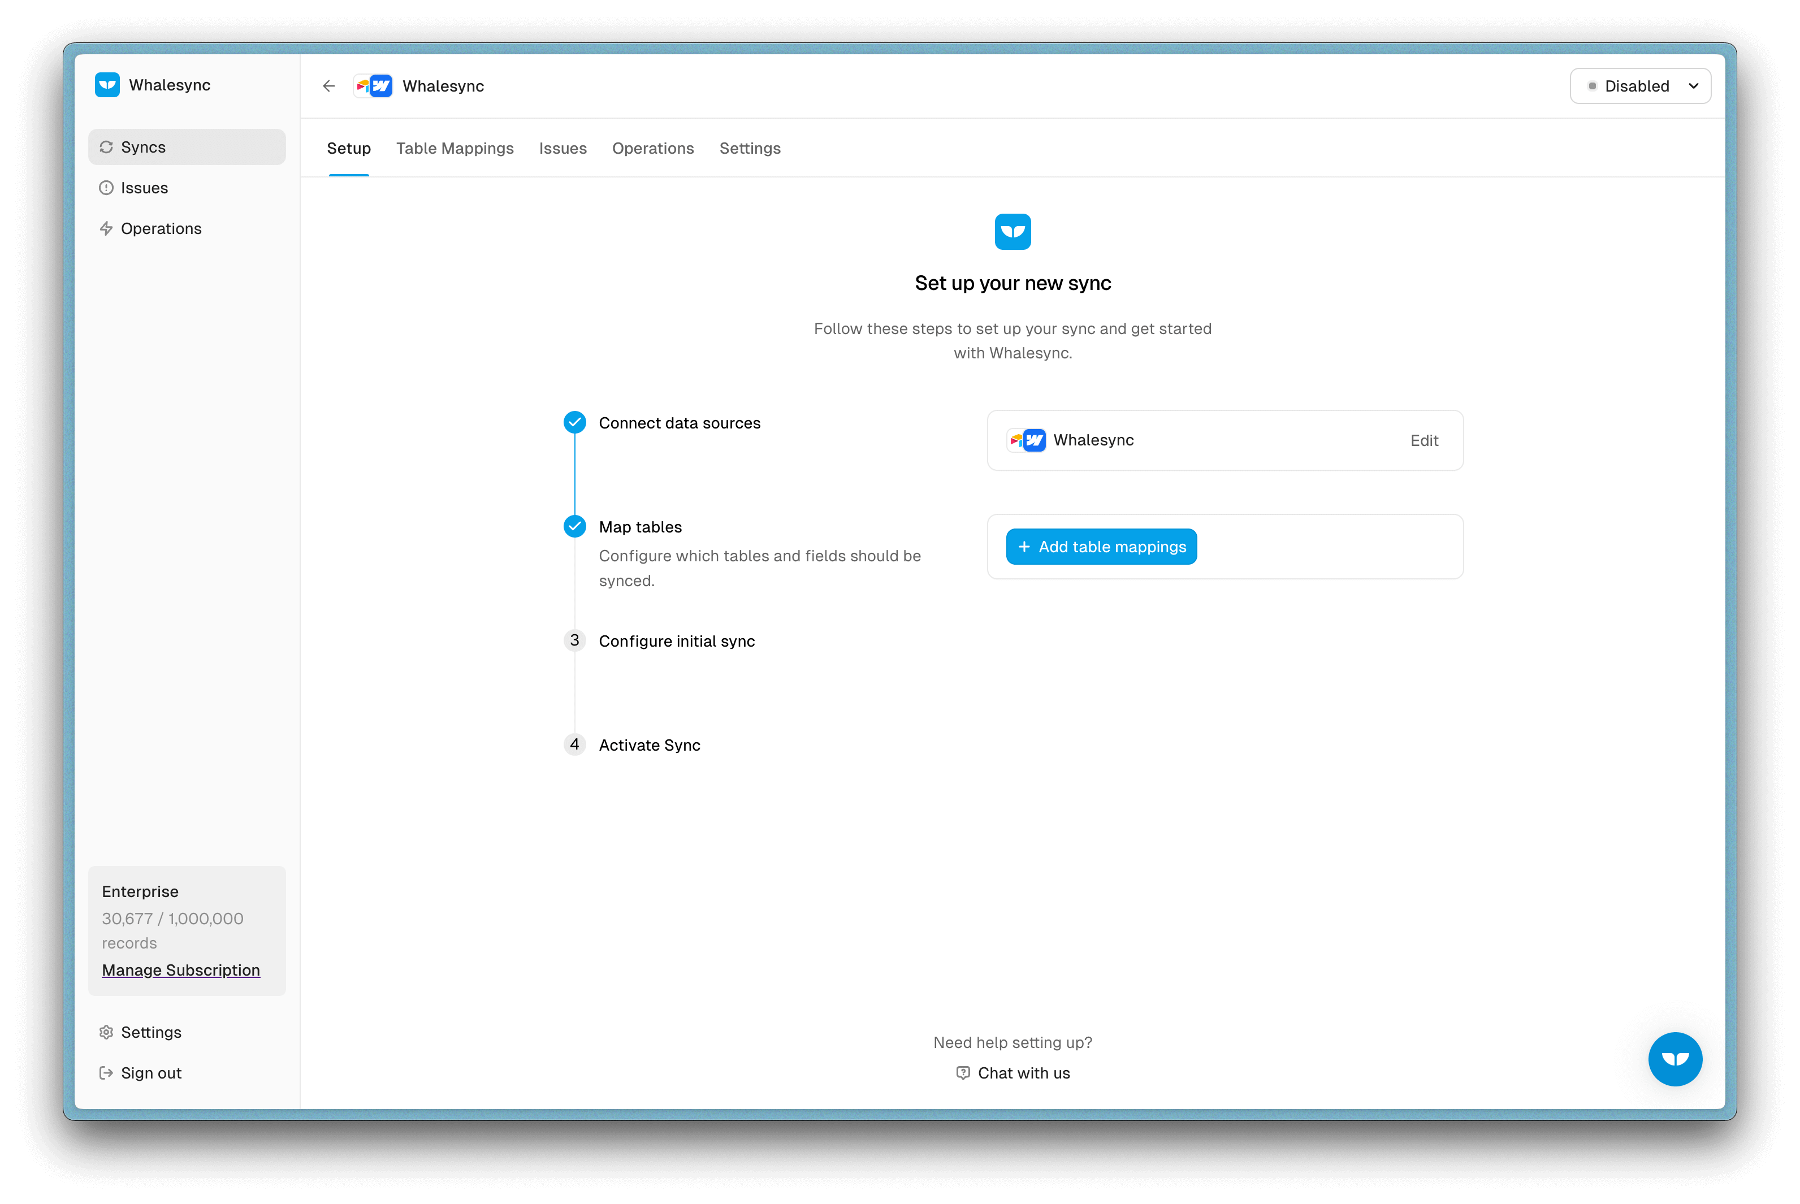Screen dimensions: 1800x1204
Task: Open Manage Subscription link
Action: (181, 970)
